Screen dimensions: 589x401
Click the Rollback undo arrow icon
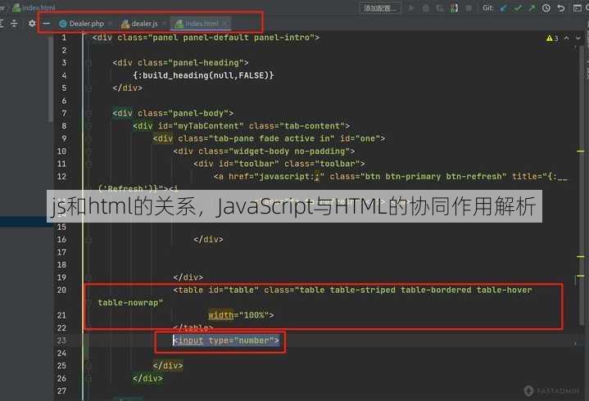pyautogui.click(x=561, y=8)
